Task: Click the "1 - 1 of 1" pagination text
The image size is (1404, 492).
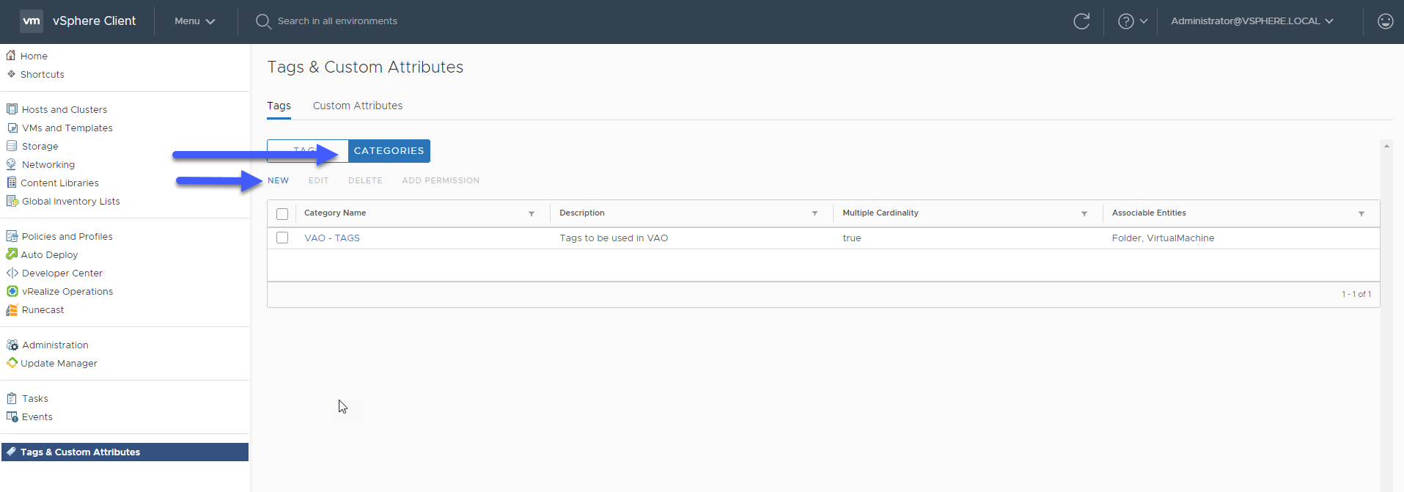Action: point(1356,294)
